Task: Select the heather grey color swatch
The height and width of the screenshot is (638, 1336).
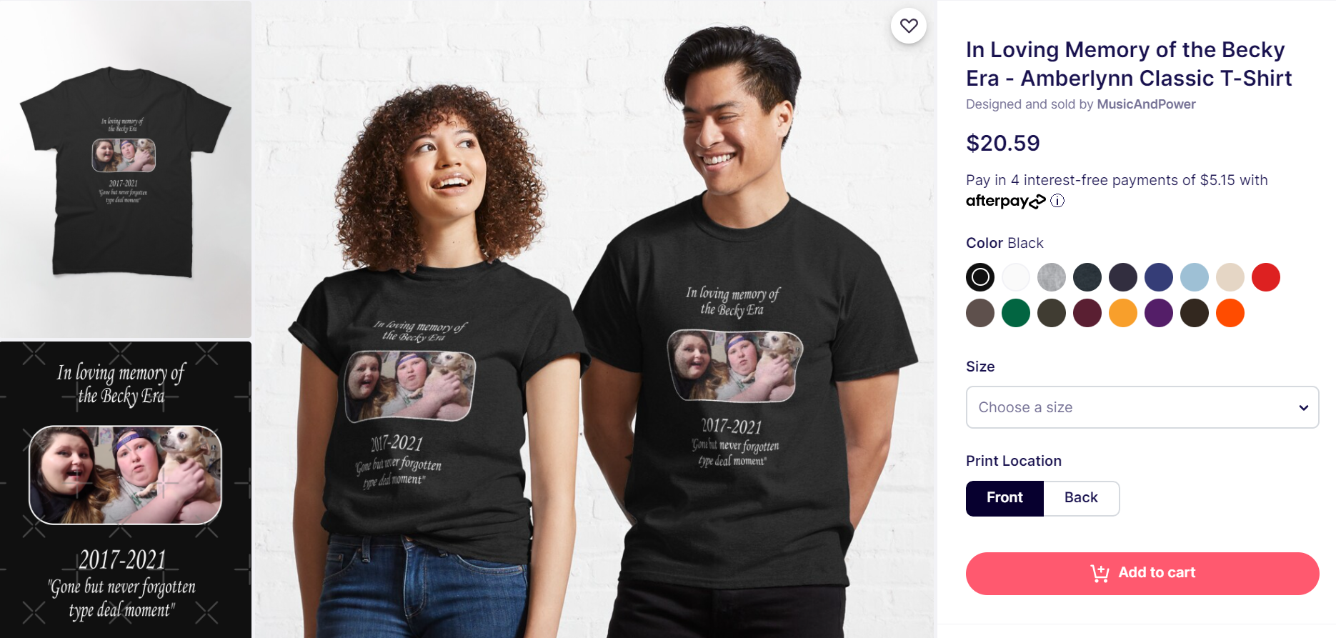Action: point(1052,277)
